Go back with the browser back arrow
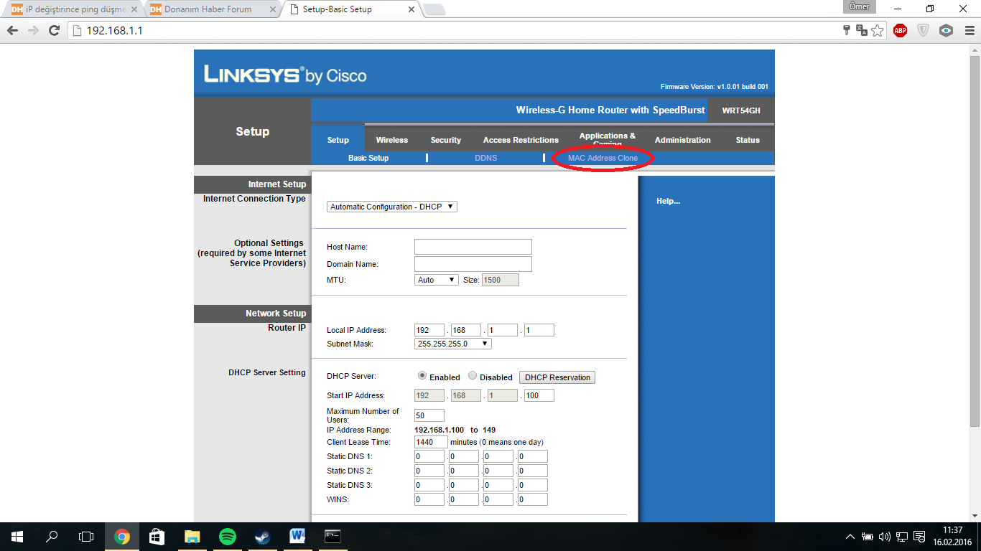 coord(12,31)
